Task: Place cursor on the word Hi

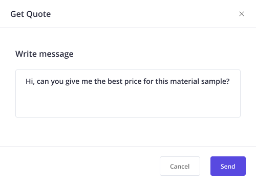Action: (x=29, y=81)
